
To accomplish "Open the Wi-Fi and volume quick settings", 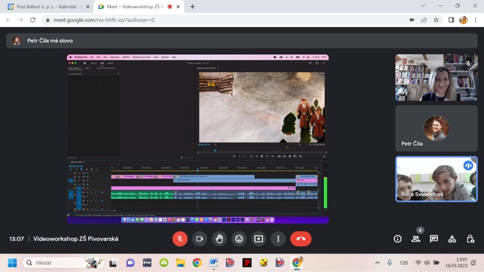I will [x=427, y=263].
